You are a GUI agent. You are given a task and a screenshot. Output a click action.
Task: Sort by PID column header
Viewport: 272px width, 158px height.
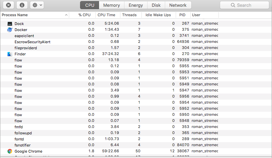[x=182, y=15]
